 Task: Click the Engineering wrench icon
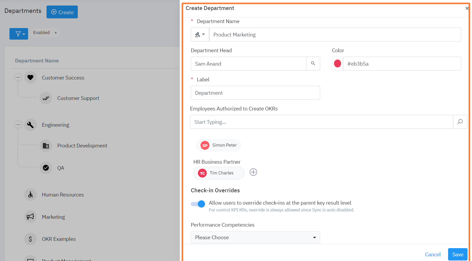point(30,125)
